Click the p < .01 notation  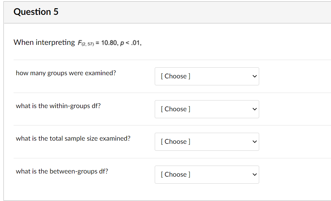131,43
